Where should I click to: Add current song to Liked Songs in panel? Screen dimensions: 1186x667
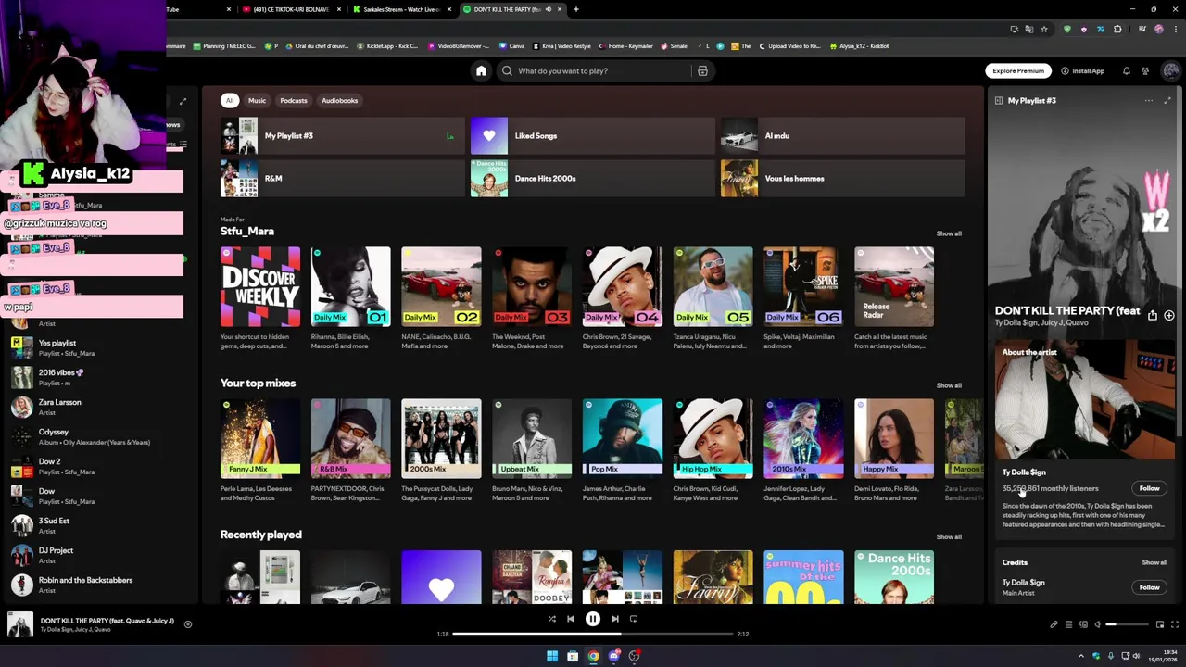1169,316
